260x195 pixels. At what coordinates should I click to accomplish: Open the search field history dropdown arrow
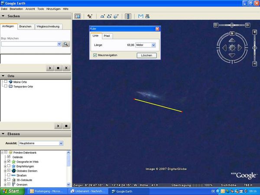59,44
